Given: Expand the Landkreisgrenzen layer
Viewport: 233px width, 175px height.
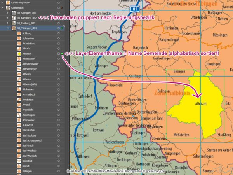Looking at the screenshot, I should pos(2,3).
